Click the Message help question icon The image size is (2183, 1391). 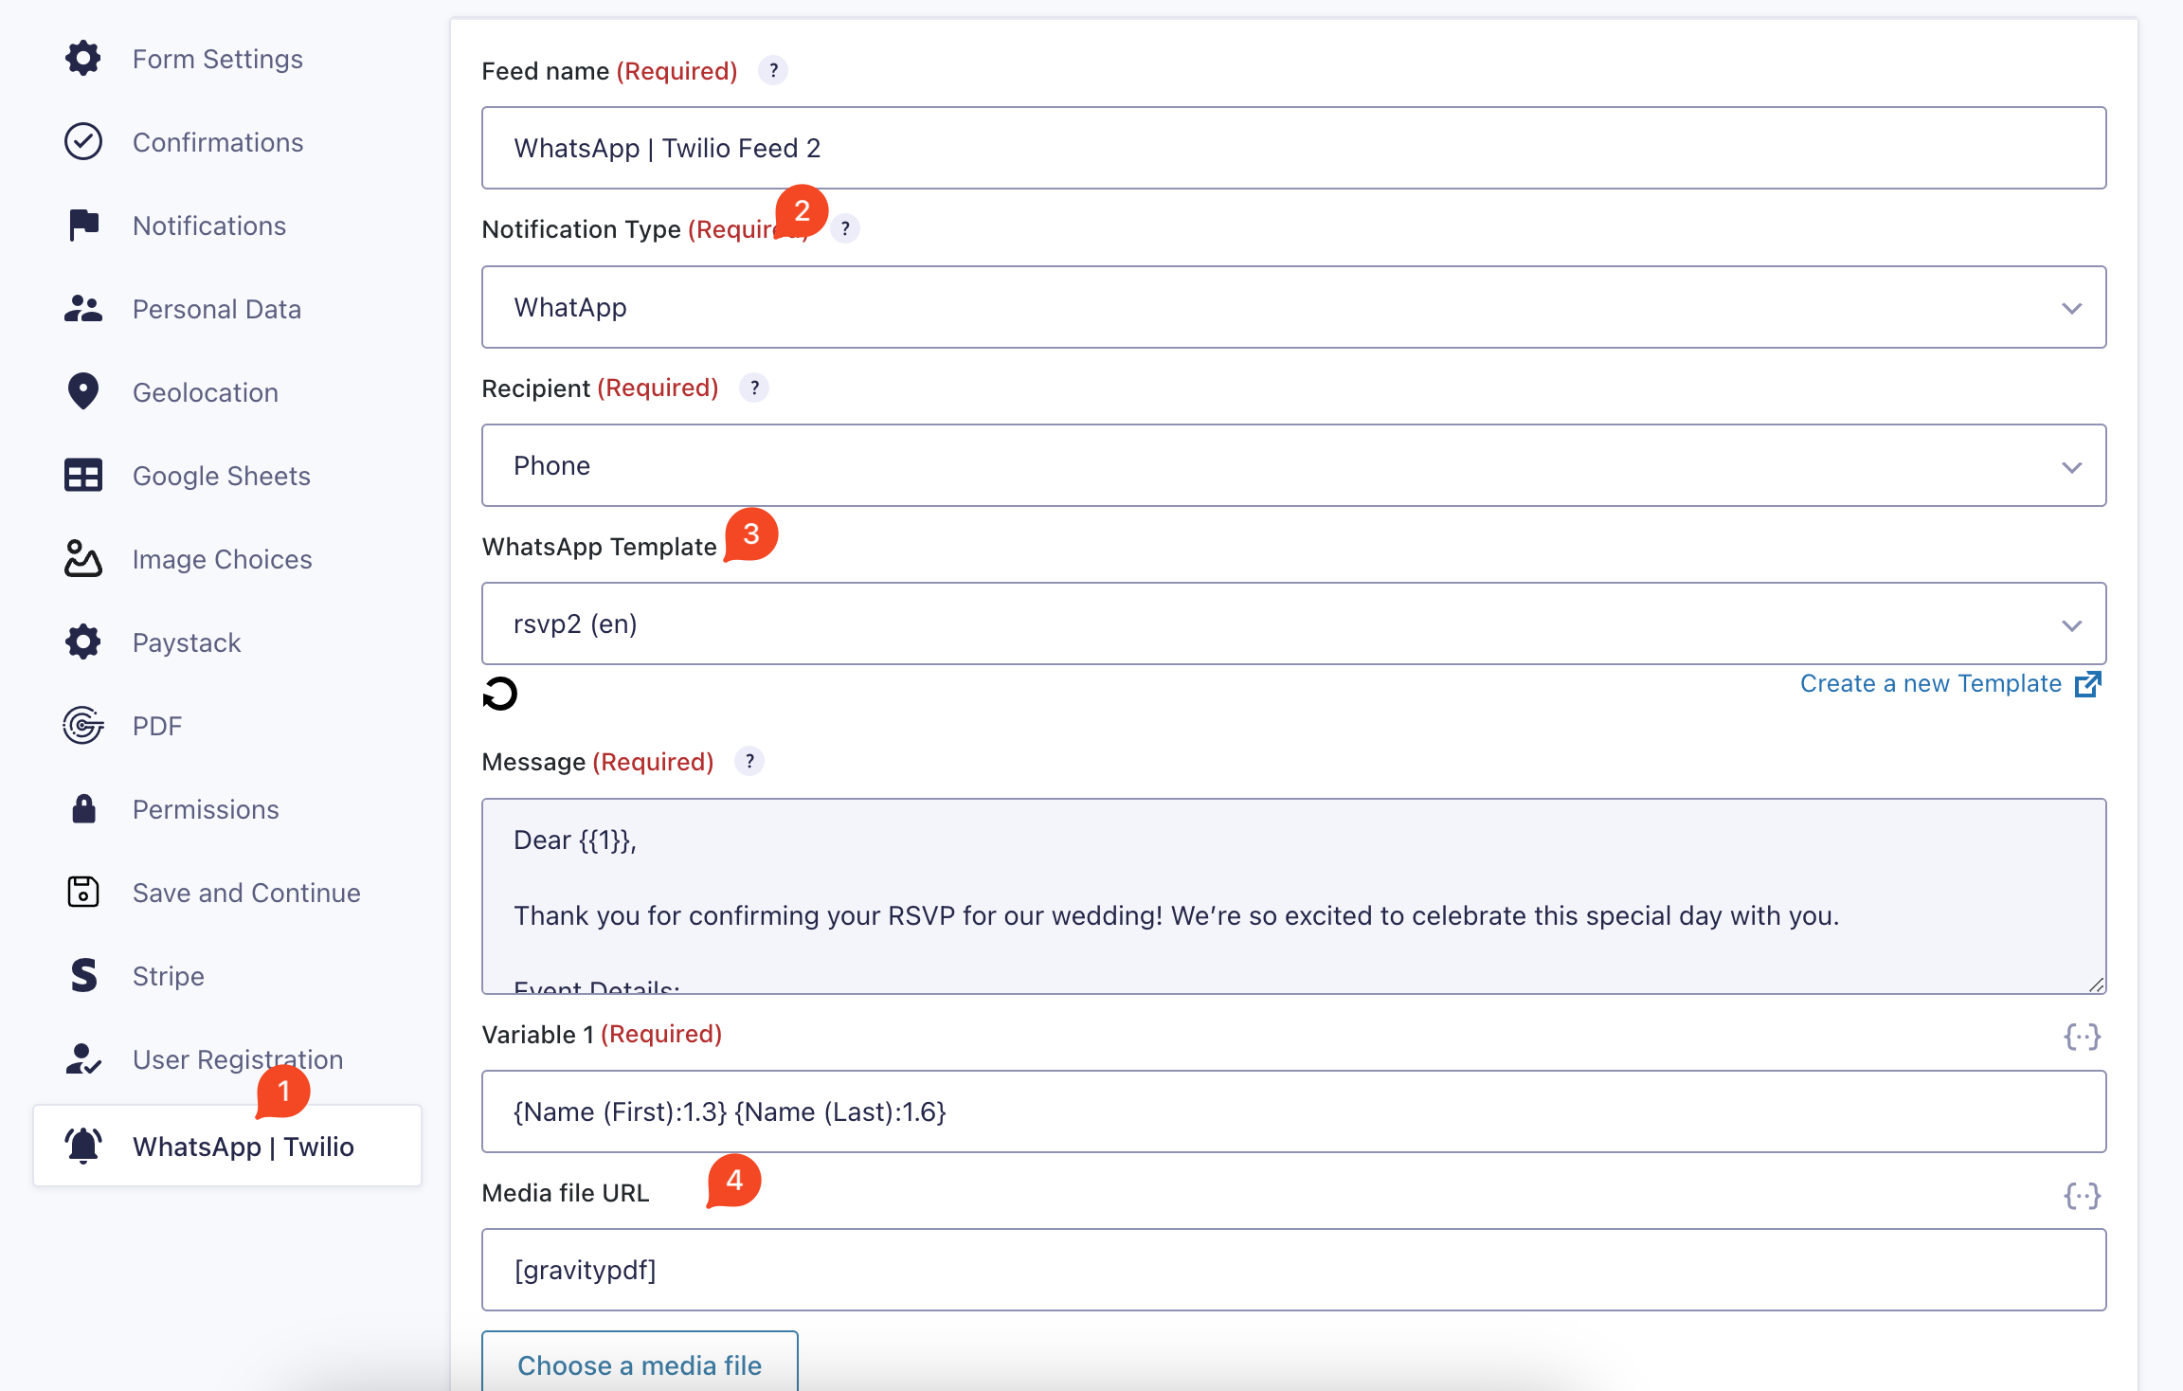pyautogui.click(x=749, y=761)
